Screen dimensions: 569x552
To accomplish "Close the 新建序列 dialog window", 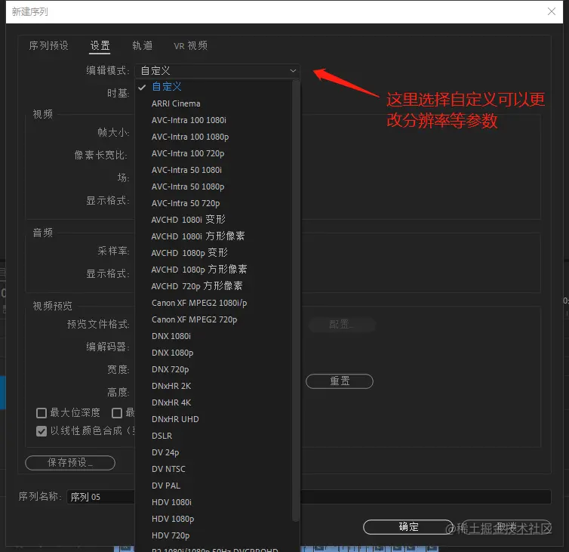I will tap(551, 11).
